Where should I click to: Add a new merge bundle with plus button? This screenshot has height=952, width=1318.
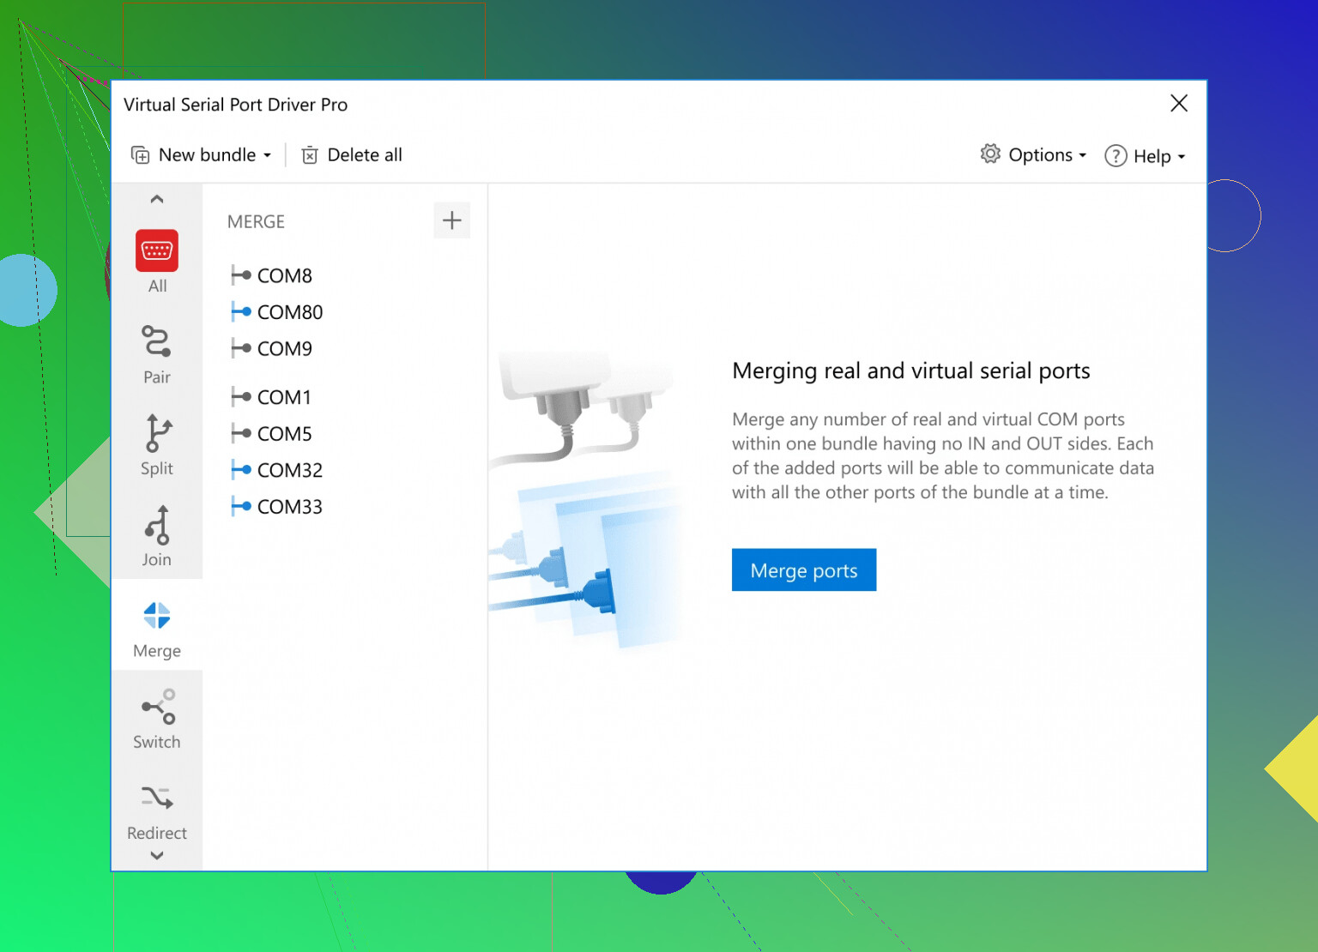pyautogui.click(x=452, y=220)
